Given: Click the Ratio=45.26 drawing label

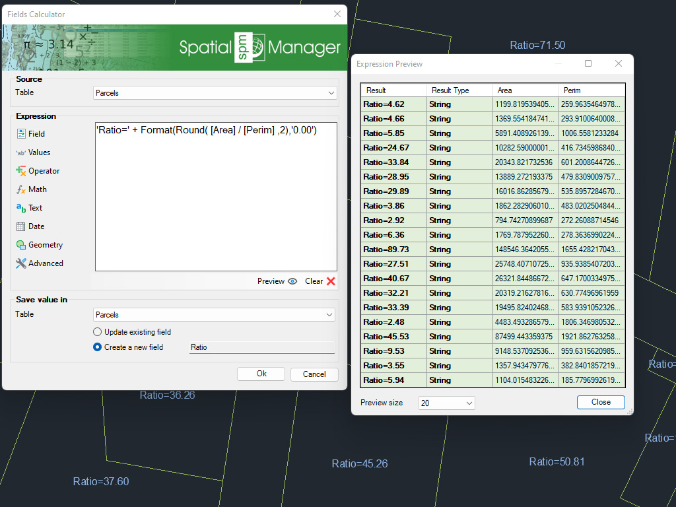Looking at the screenshot, I should [x=360, y=464].
